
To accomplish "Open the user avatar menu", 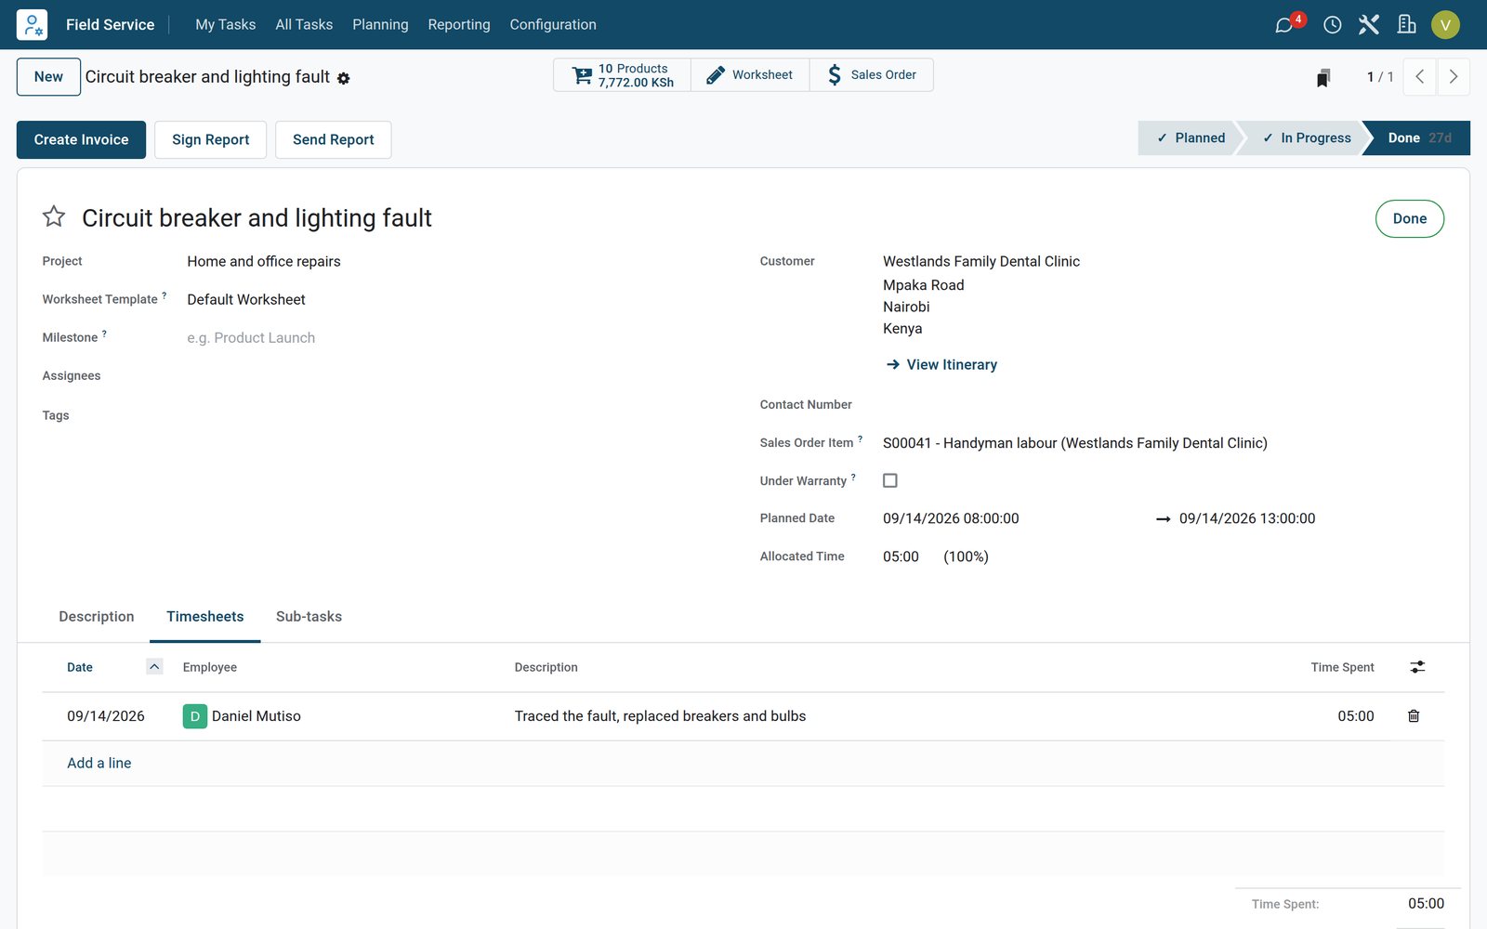I will click(1445, 25).
